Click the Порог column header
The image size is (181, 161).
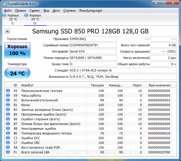point(134,85)
